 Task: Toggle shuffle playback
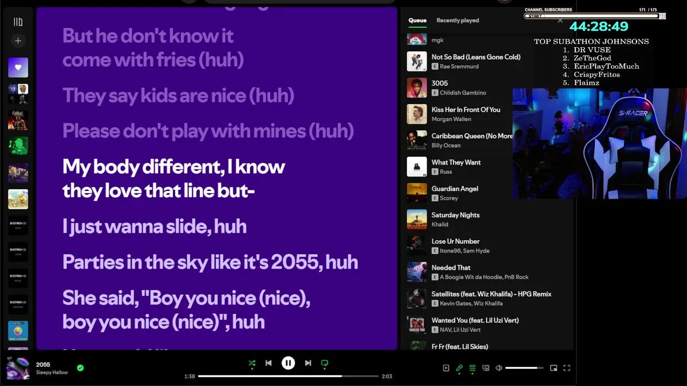point(252,363)
